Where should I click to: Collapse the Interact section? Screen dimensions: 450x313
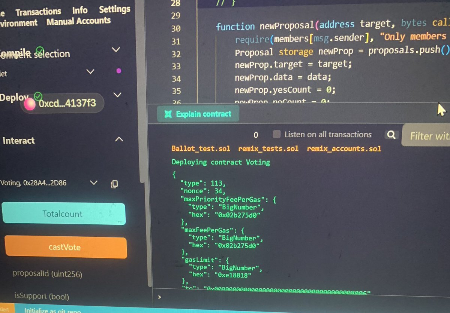(x=118, y=139)
